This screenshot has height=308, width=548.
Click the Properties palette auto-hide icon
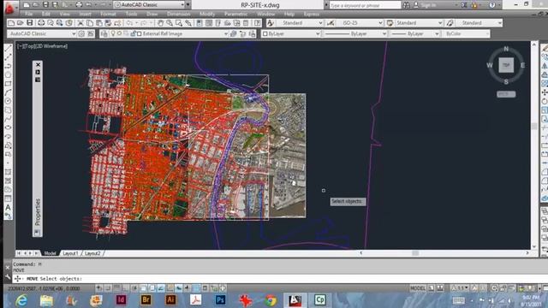click(x=38, y=72)
